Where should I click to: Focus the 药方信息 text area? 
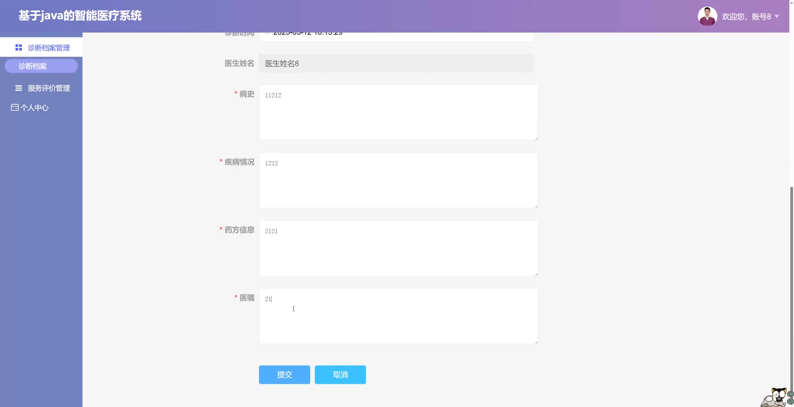[x=398, y=248]
